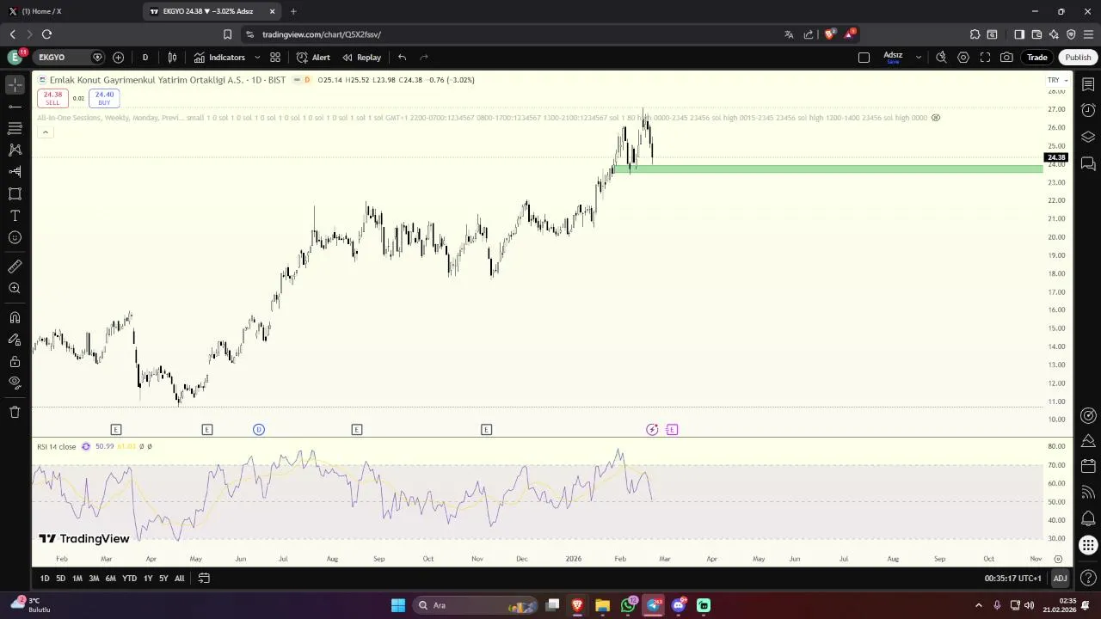Select the 5Y time range
Image resolution: width=1101 pixels, height=619 pixels.
163,579
